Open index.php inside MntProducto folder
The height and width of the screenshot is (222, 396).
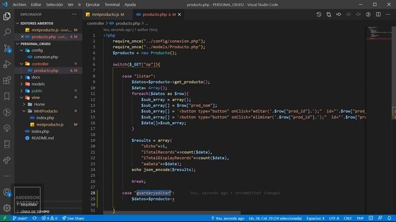pyautogui.click(x=45, y=118)
